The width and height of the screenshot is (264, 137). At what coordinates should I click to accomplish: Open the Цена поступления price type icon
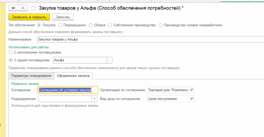pyautogui.click(x=192, y=99)
